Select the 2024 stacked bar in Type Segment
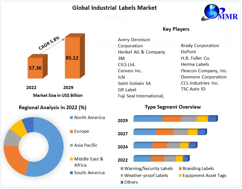This screenshot has height=189, width=242. click(x=165, y=145)
